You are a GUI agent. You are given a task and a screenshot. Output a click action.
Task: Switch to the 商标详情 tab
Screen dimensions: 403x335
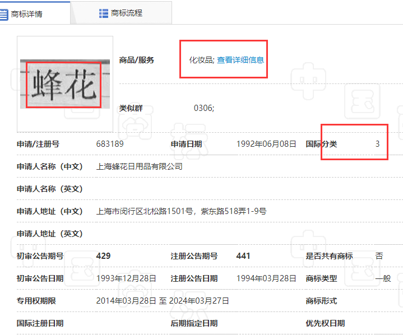35,13
